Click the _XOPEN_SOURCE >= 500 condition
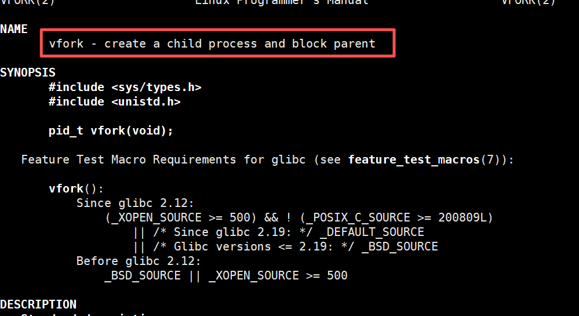The width and height of the screenshot is (579, 316). click(181, 217)
